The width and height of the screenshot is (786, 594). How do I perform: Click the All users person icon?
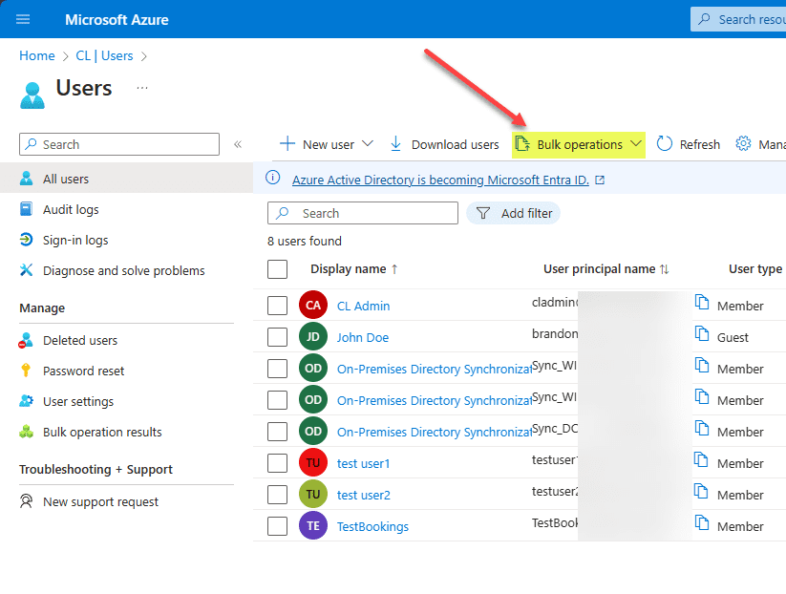[x=26, y=179]
